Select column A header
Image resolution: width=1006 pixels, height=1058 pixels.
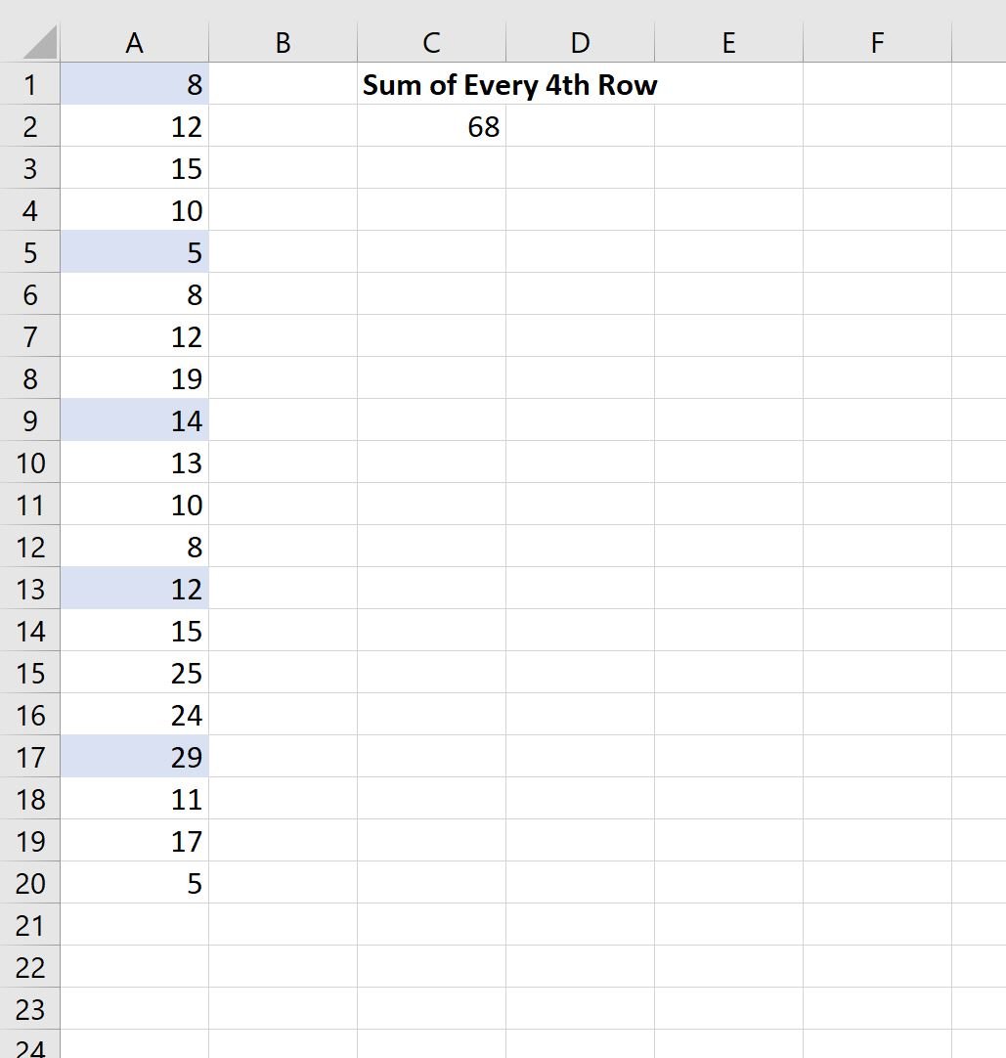(134, 42)
